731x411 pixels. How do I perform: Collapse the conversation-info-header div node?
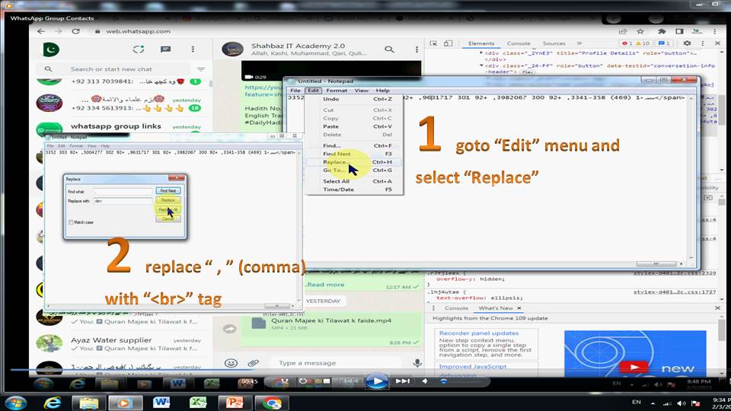coord(481,65)
